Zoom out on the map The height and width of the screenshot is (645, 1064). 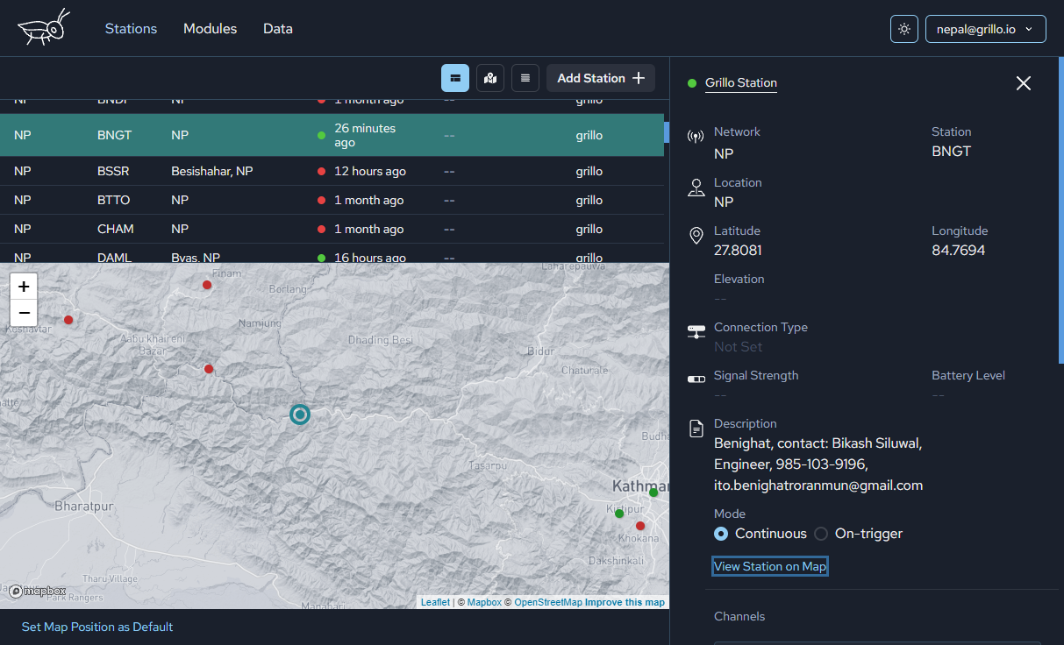pos(24,313)
